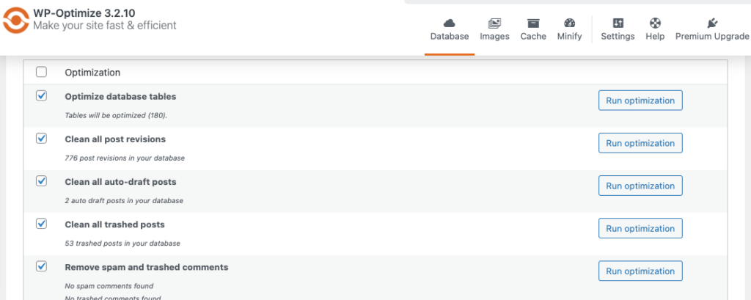Select the Images picture icon
The height and width of the screenshot is (300, 751).
point(494,23)
